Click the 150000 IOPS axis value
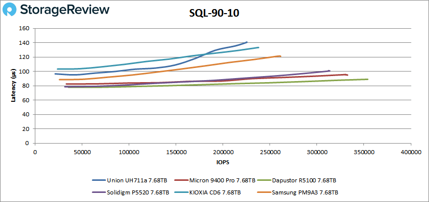This screenshot has width=429, height=202. (x=176, y=152)
